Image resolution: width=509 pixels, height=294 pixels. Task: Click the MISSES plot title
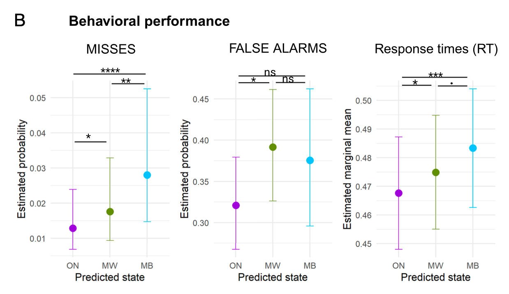[111, 49]
